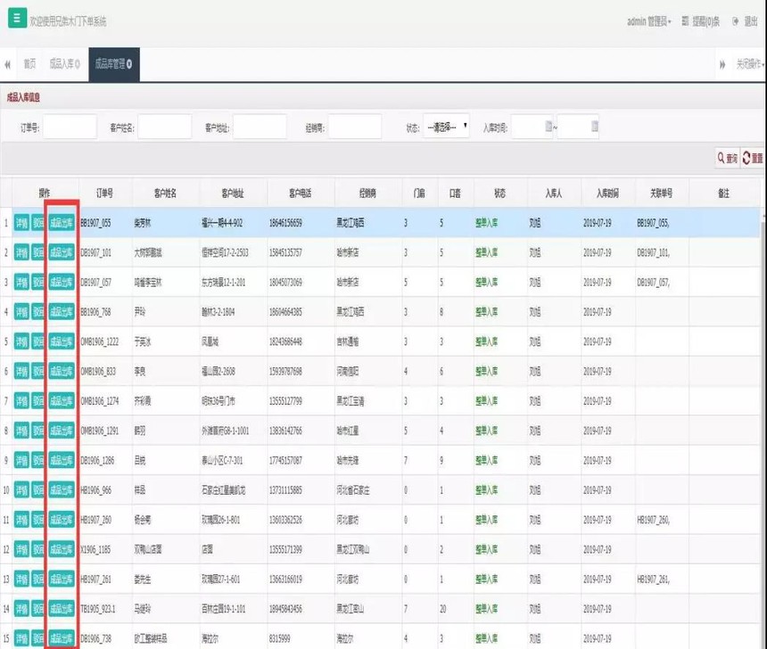Select order number cell OMB1906_1274
This screenshot has width=767, height=649.
pos(100,401)
